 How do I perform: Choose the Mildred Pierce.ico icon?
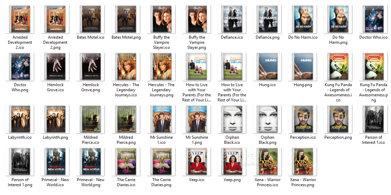click(x=90, y=119)
